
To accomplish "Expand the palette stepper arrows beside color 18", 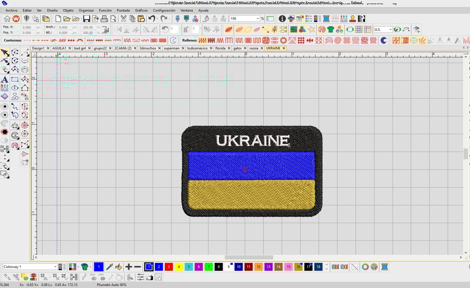I will pyautogui.click(x=327, y=267).
